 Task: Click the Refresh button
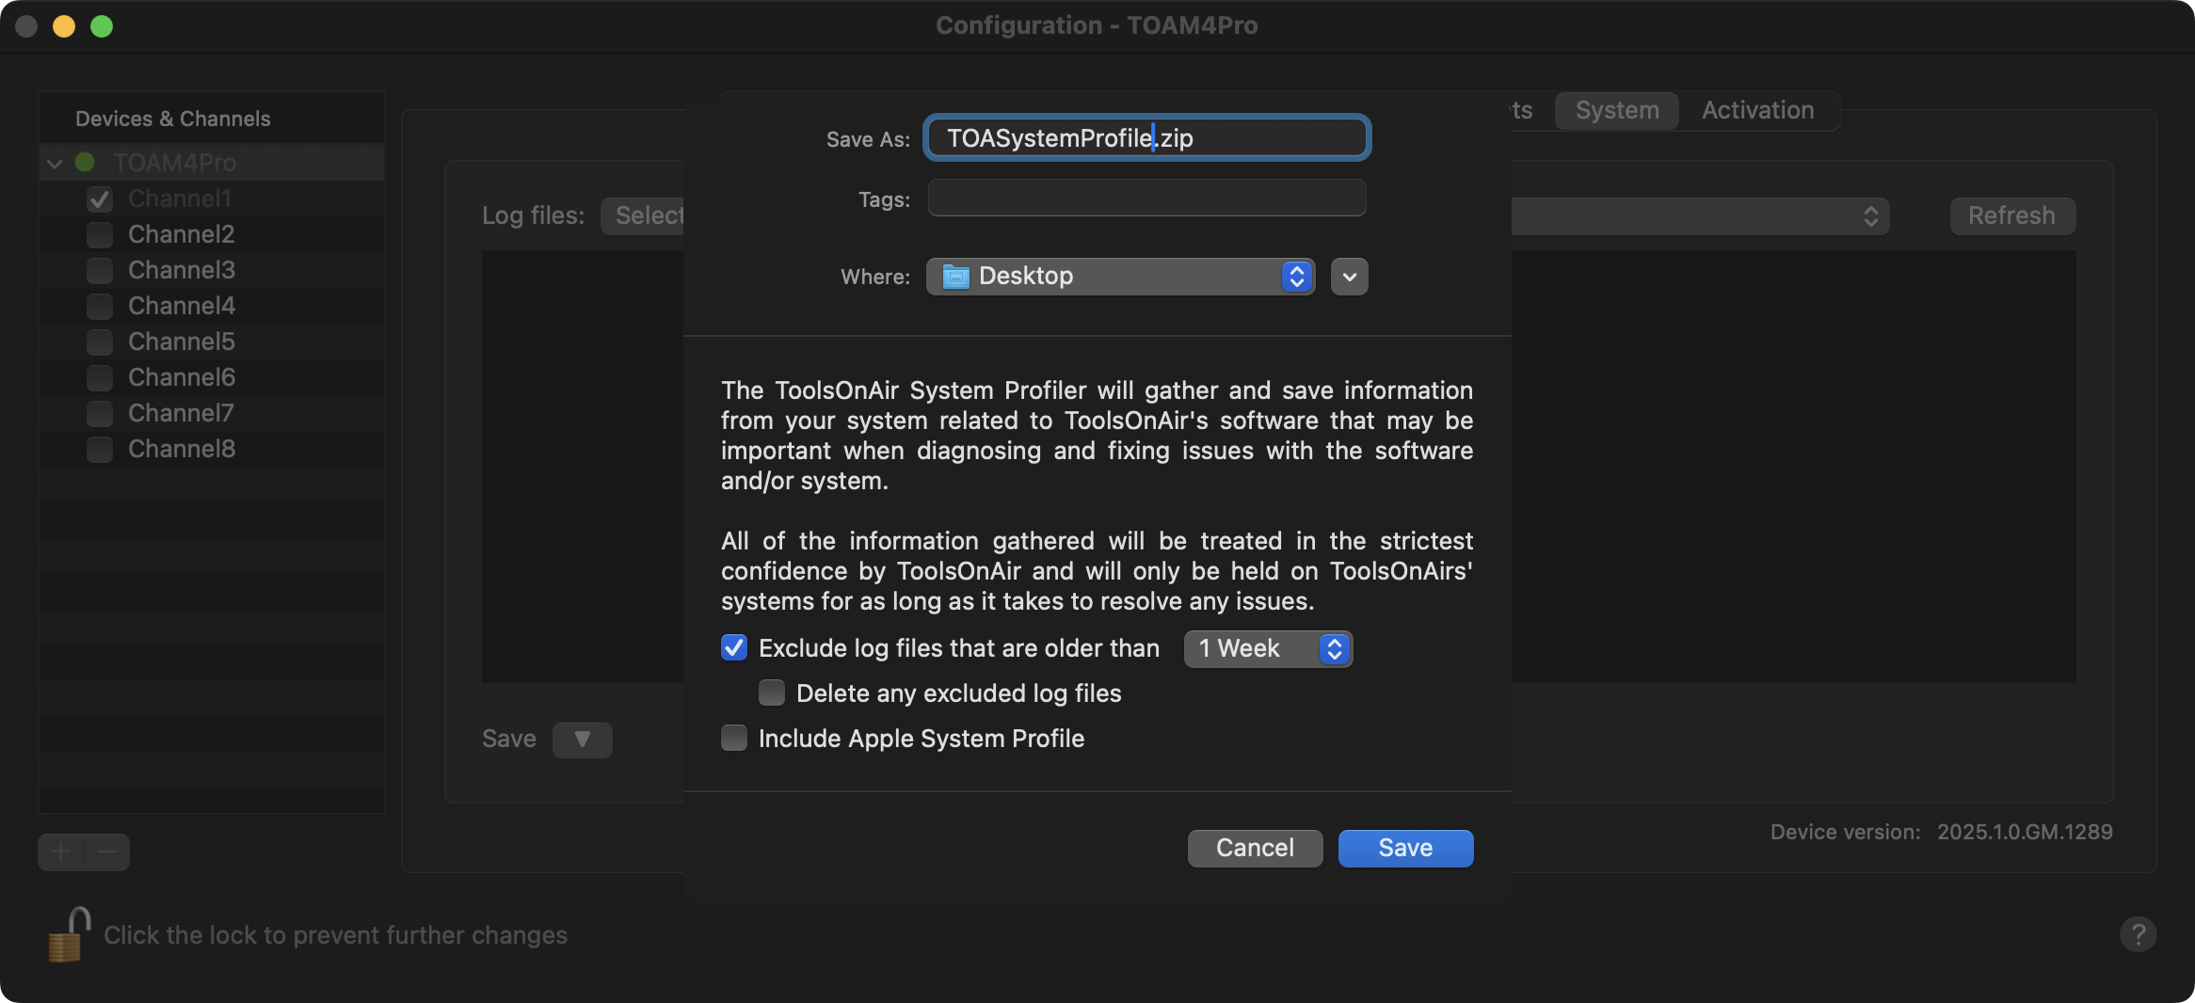click(x=2012, y=216)
